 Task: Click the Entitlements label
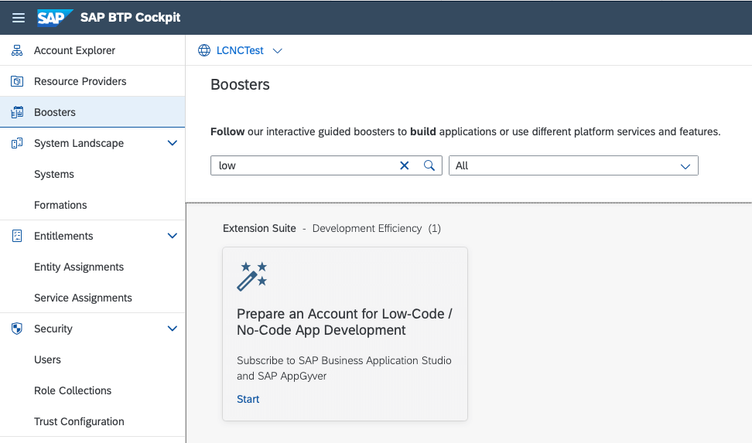(x=63, y=236)
